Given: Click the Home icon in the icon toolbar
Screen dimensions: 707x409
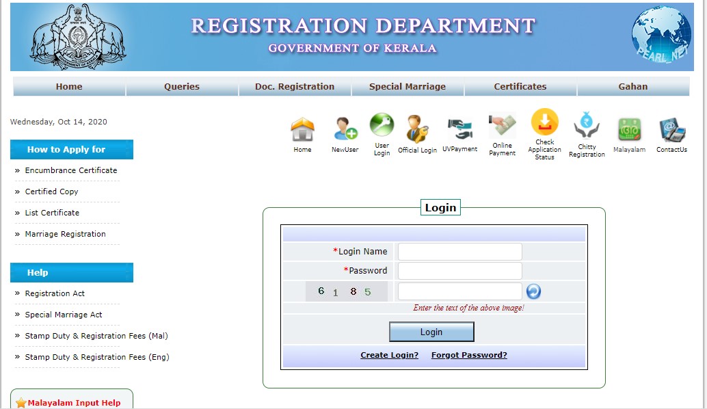Looking at the screenshot, I should click(x=302, y=130).
